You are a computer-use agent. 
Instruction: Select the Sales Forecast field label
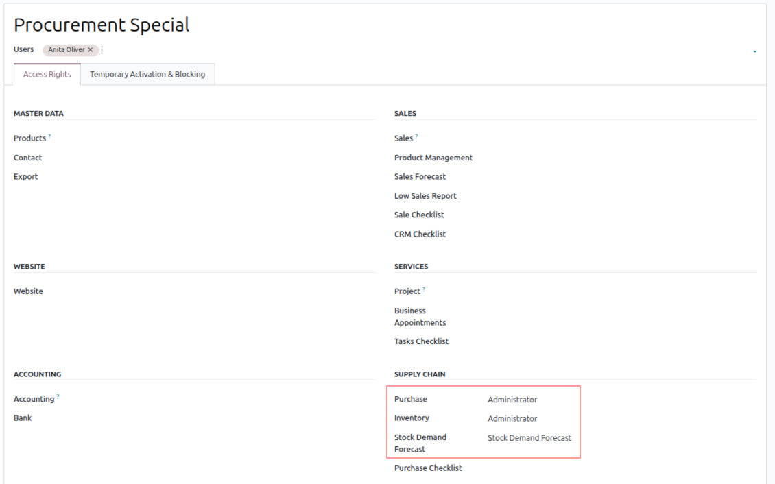coord(420,177)
